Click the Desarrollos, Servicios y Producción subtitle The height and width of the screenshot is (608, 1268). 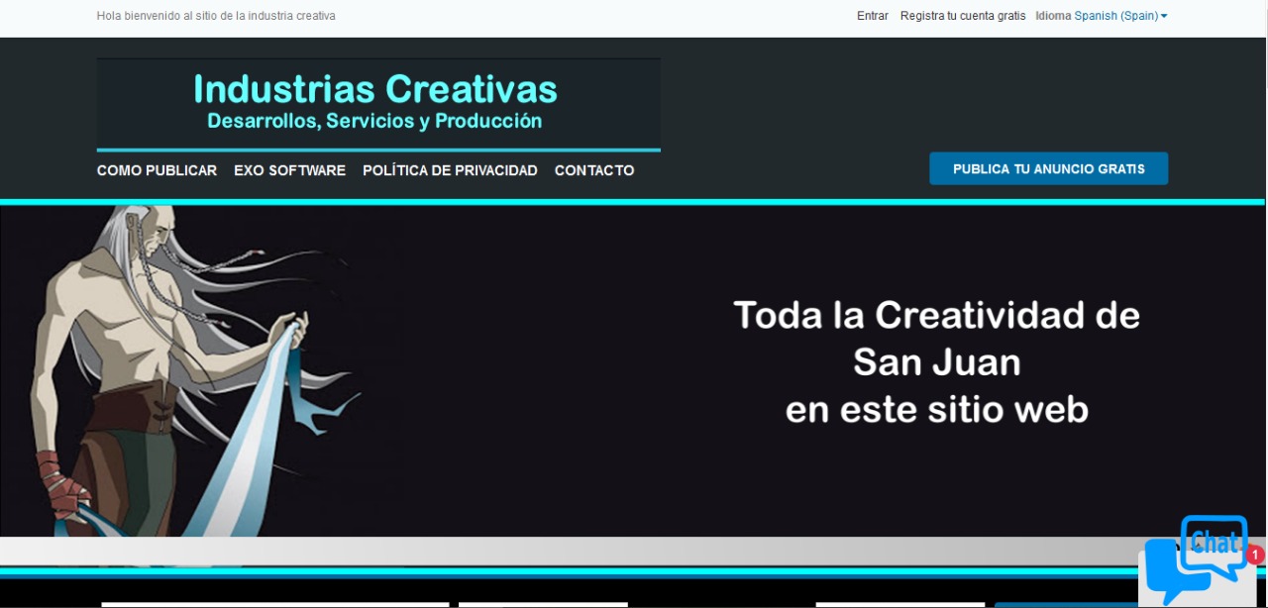click(374, 121)
